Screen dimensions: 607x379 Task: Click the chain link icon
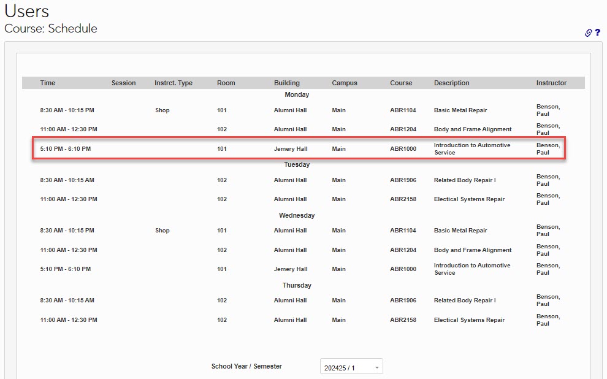coord(588,33)
